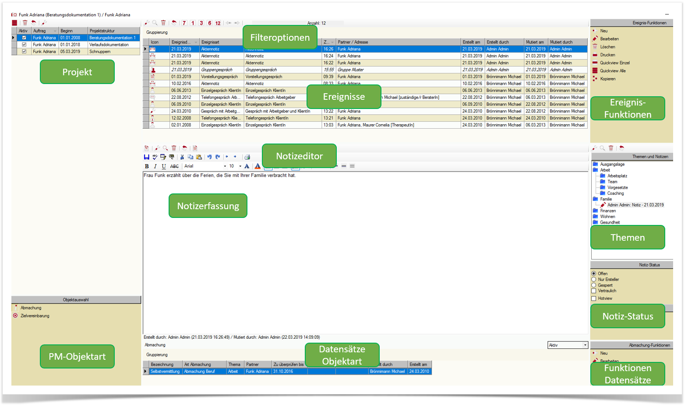Run spell check in the note editor

155,157
